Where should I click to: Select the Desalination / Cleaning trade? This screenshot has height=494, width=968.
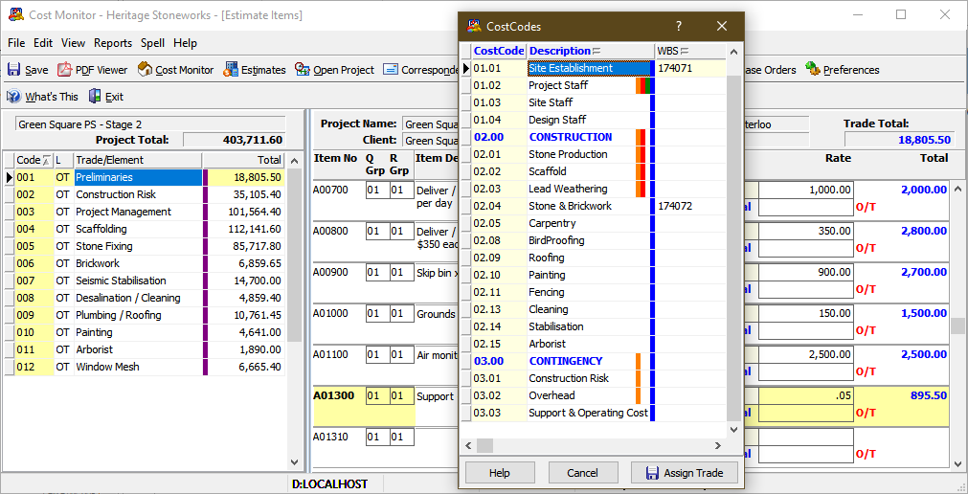click(145, 299)
